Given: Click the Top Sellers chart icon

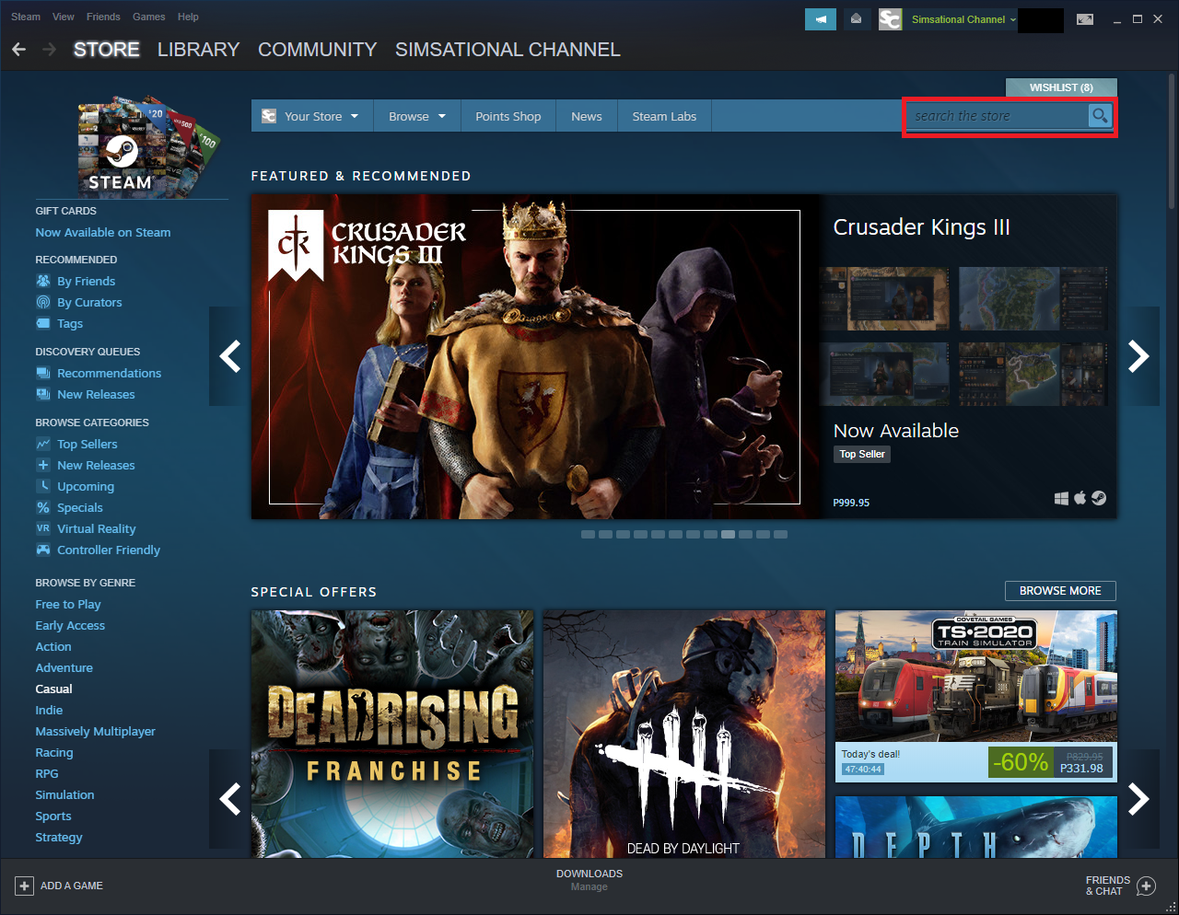Looking at the screenshot, I should click(43, 444).
